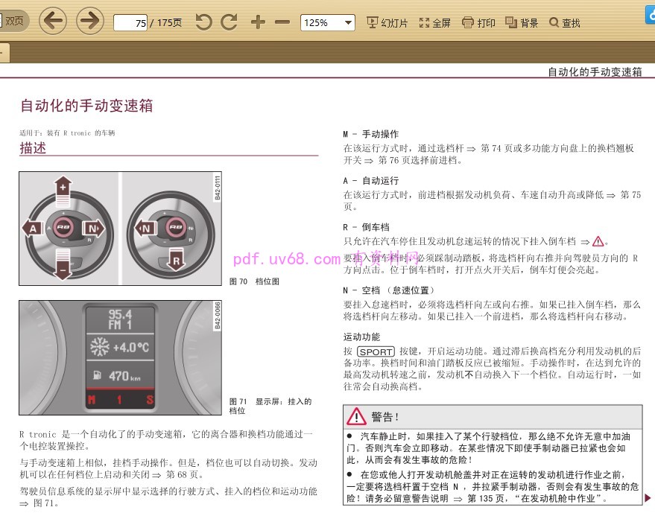Start slideshow mode (幻灯片)
655x513 pixels.
[x=387, y=23]
